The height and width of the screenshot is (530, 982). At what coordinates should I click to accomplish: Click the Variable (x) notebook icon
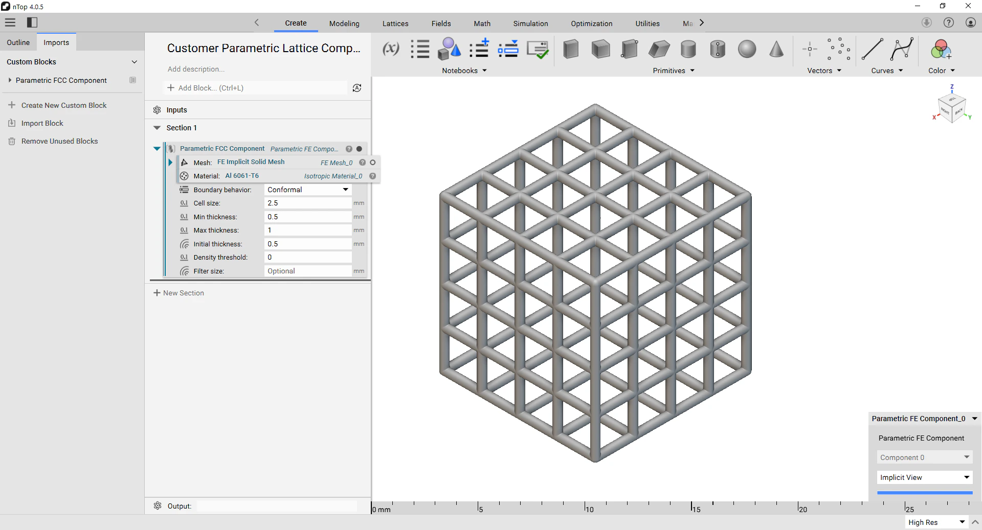tap(391, 49)
